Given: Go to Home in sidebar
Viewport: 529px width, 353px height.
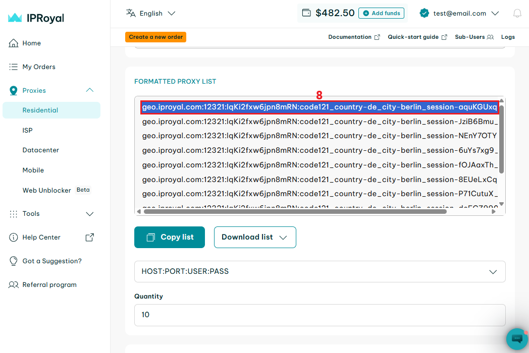Looking at the screenshot, I should coord(31,43).
